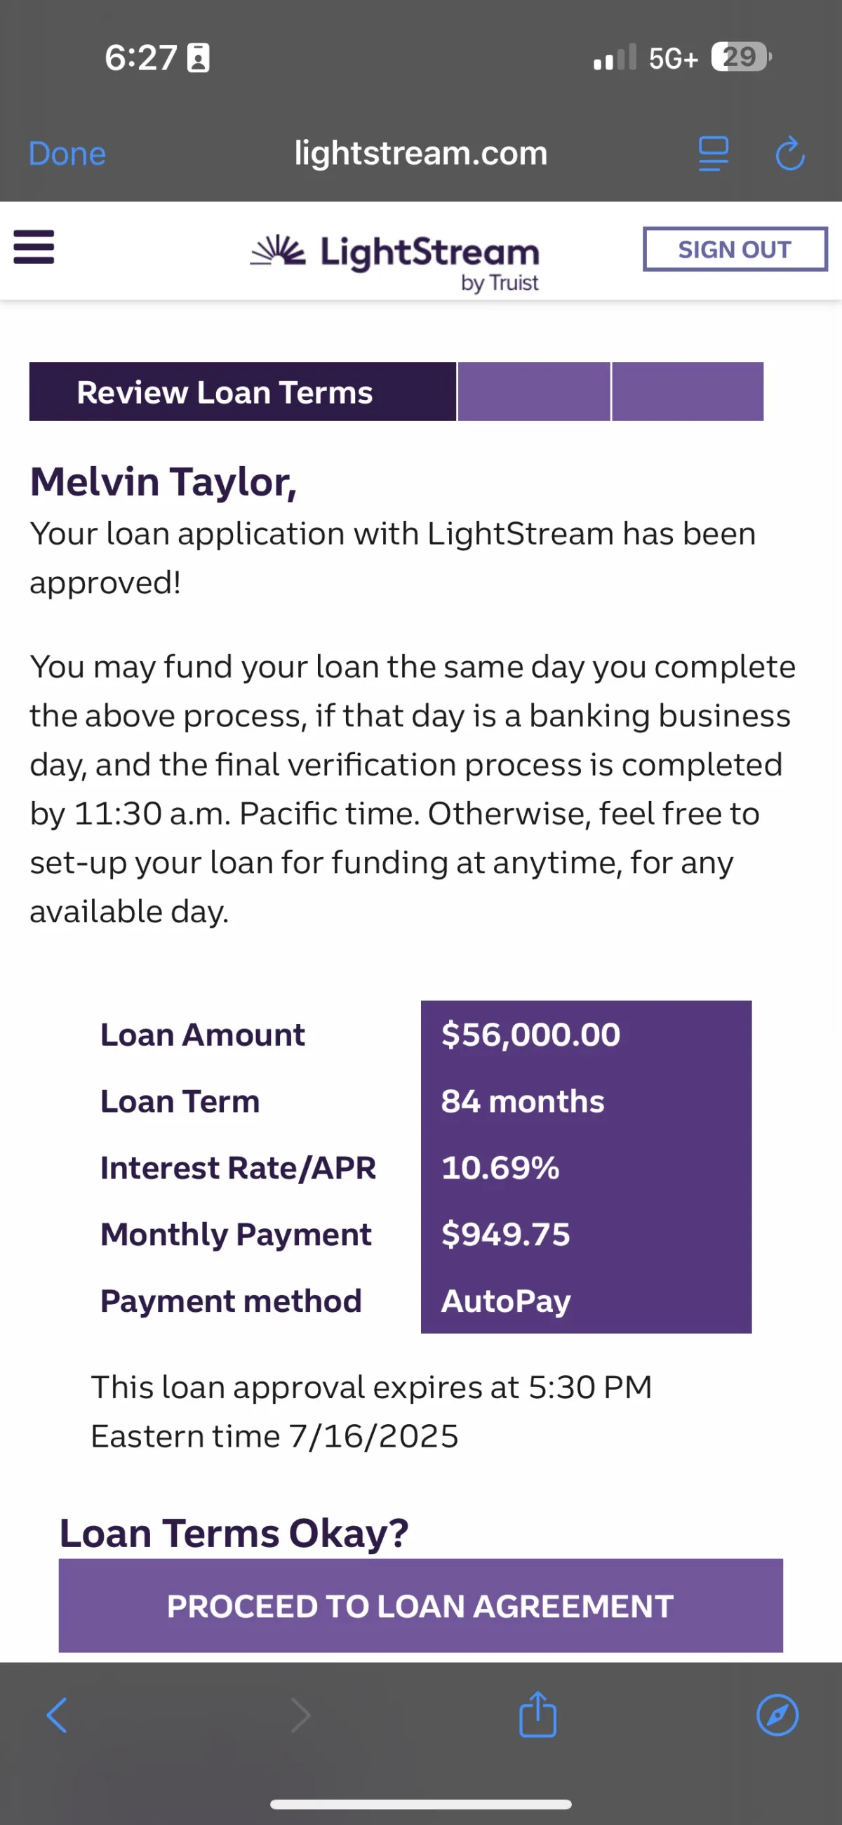Select the second purple progress step
The width and height of the screenshot is (842, 1825).
click(534, 392)
